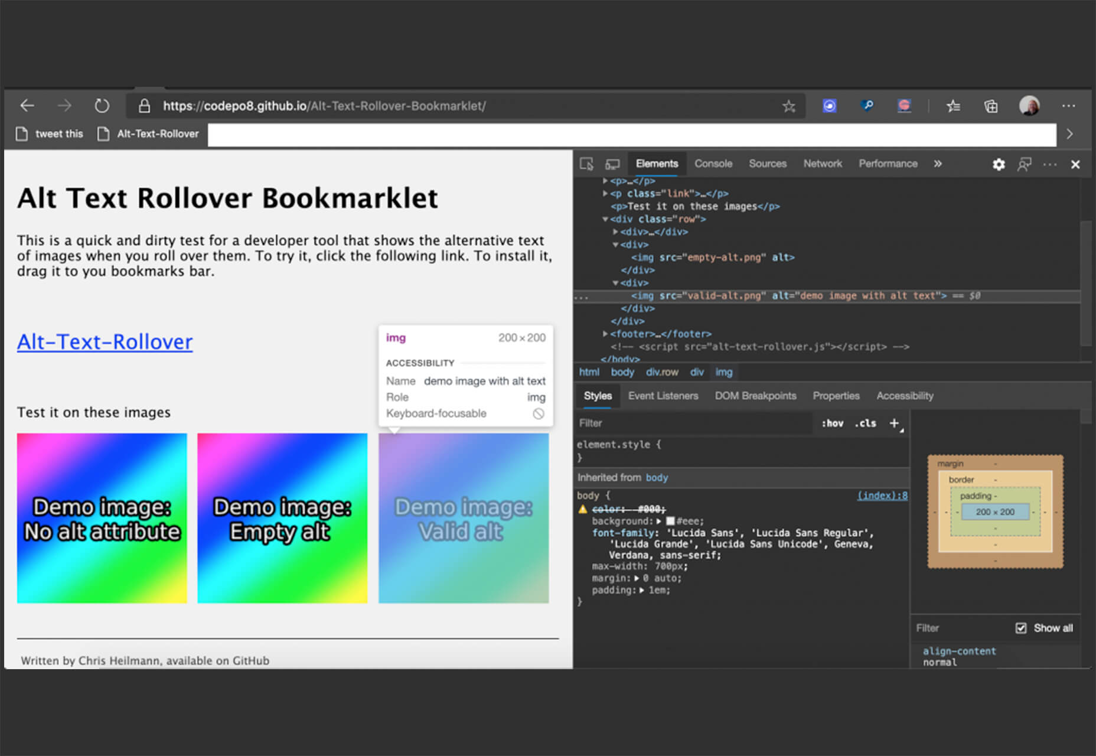This screenshot has width=1096, height=756.
Task: Switch to the Elements tab
Action: pos(657,164)
